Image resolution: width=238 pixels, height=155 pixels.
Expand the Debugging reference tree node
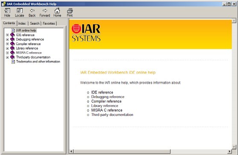[7, 39]
